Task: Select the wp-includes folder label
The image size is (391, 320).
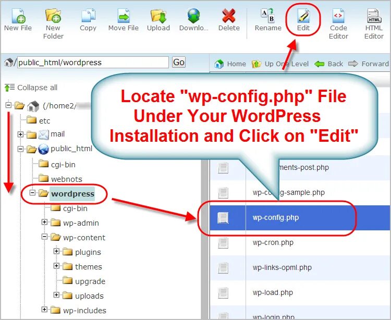Action: (x=84, y=311)
